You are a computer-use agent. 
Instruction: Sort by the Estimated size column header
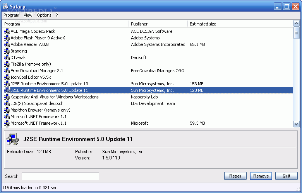coord(240,24)
